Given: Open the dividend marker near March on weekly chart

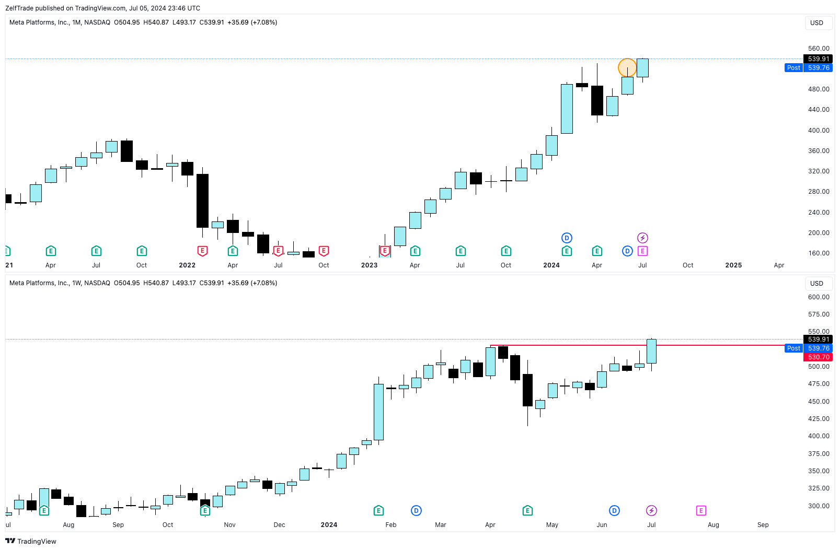Looking at the screenshot, I should click(x=416, y=510).
